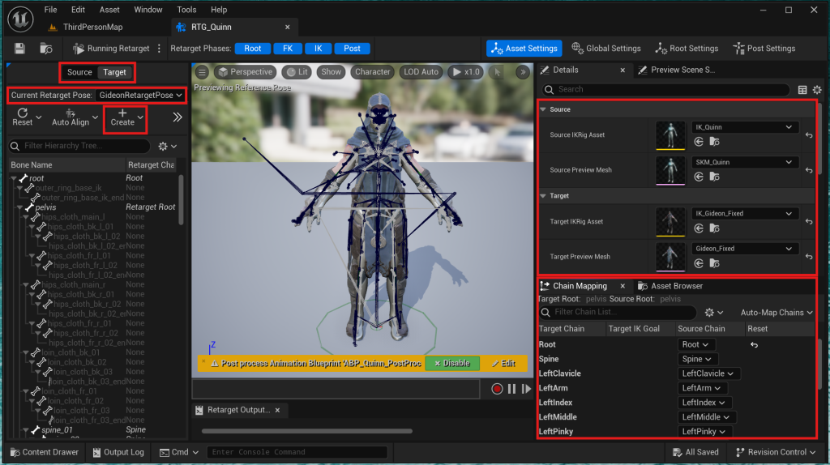Image resolution: width=830 pixels, height=465 pixels.
Task: Select Global Settings mode
Action: 606,48
